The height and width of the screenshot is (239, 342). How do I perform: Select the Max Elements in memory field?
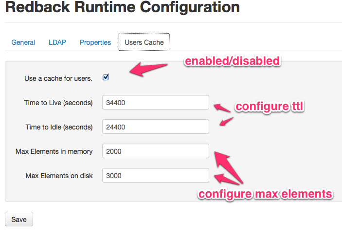(155, 151)
